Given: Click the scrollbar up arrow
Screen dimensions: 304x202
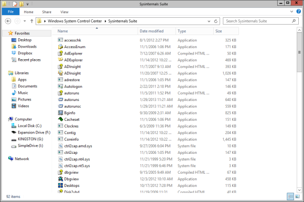Looking at the screenshot, I should point(299,30).
